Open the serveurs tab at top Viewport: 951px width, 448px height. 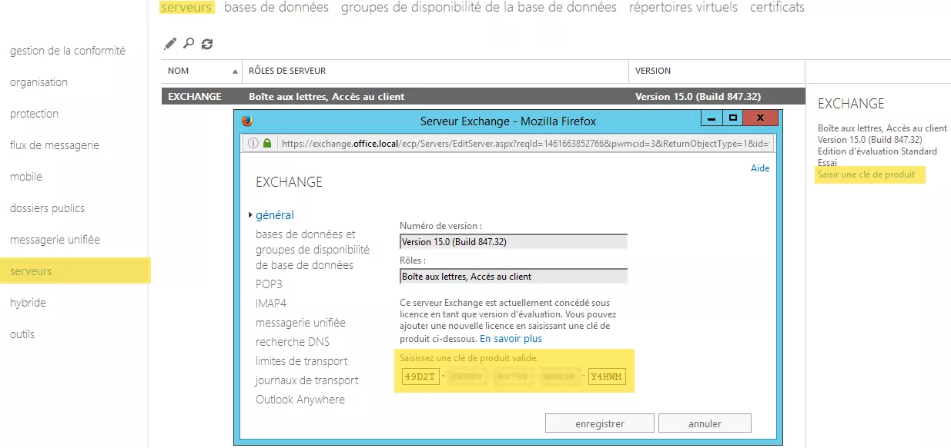(x=186, y=7)
